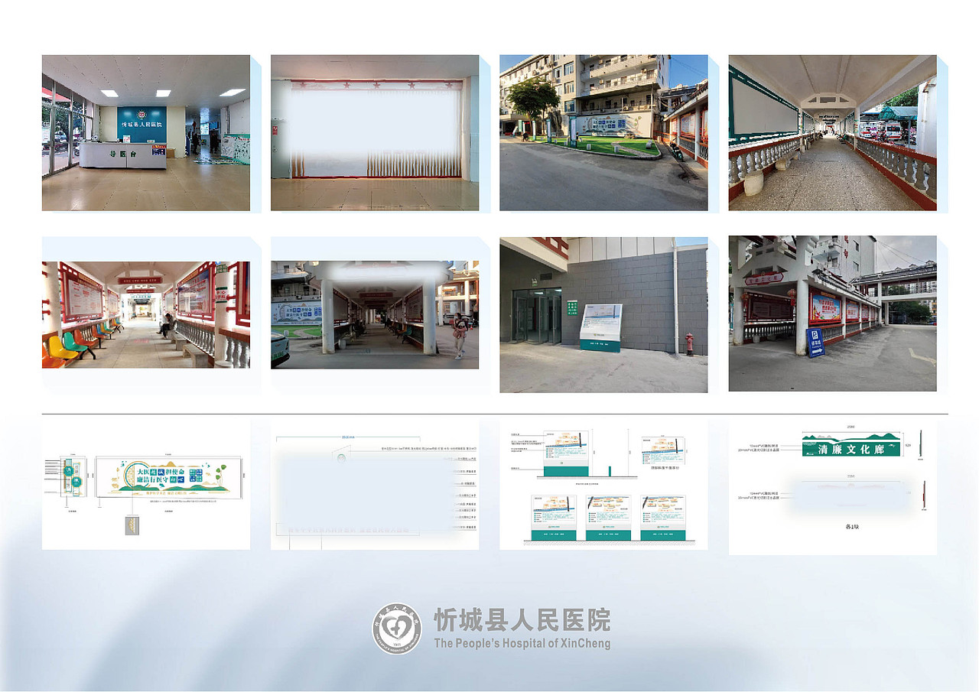Select the courtyard lawn building photo

pos(603,132)
